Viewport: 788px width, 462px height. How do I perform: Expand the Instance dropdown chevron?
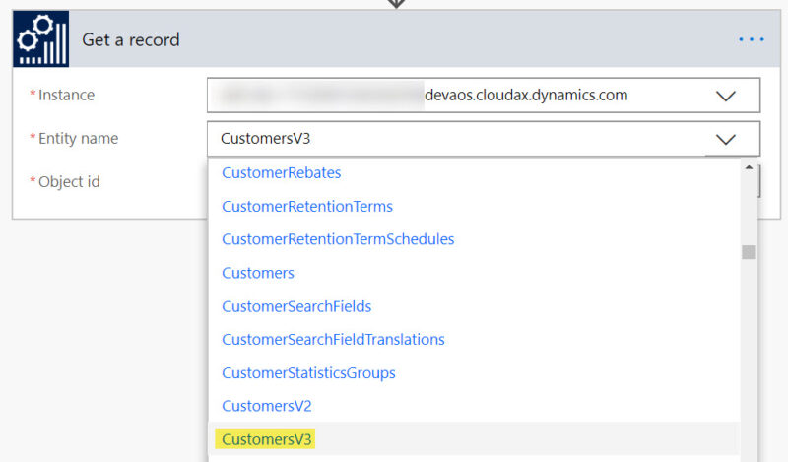pos(726,96)
